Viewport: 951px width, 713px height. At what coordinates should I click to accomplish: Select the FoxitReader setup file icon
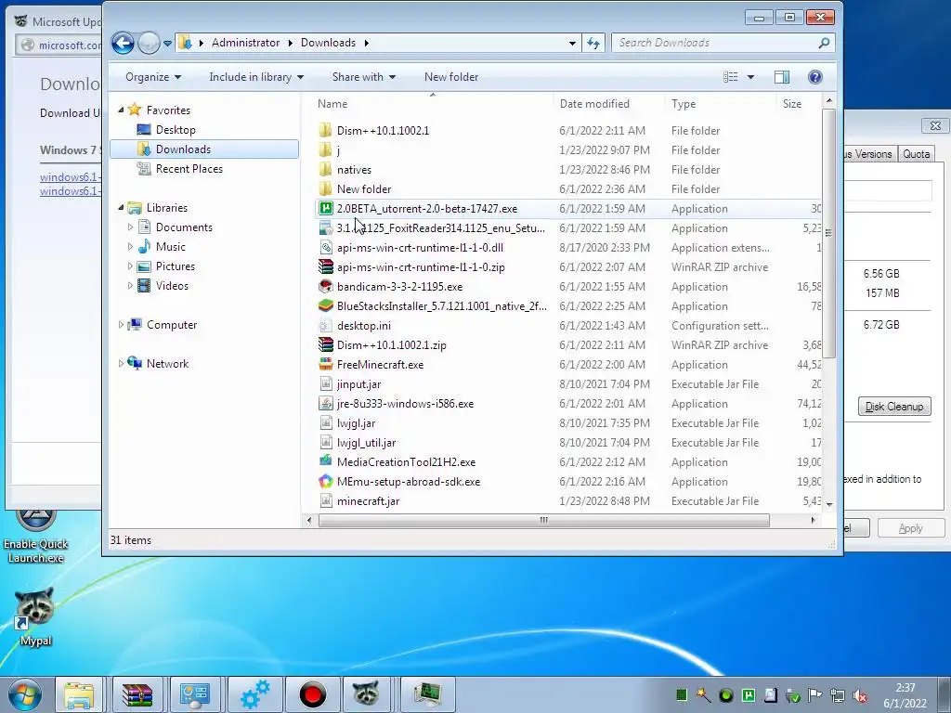[x=326, y=228]
